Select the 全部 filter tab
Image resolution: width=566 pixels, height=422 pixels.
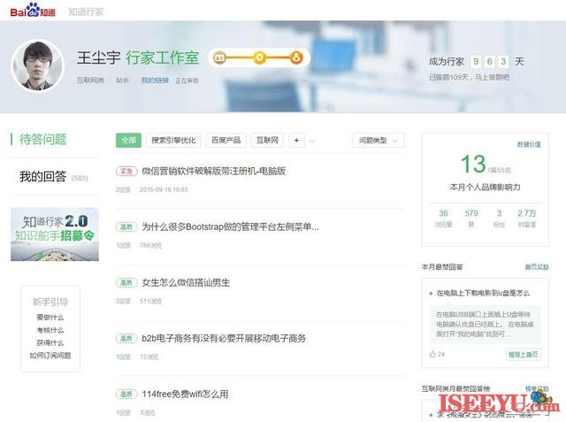tap(128, 141)
